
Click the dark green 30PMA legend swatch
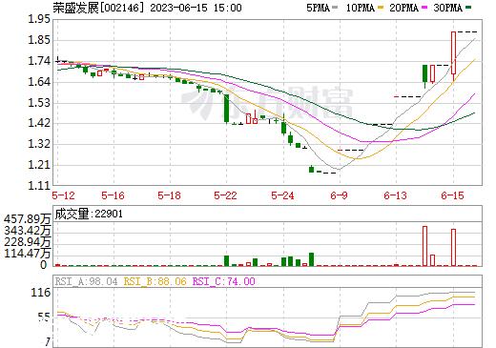(x=468, y=8)
